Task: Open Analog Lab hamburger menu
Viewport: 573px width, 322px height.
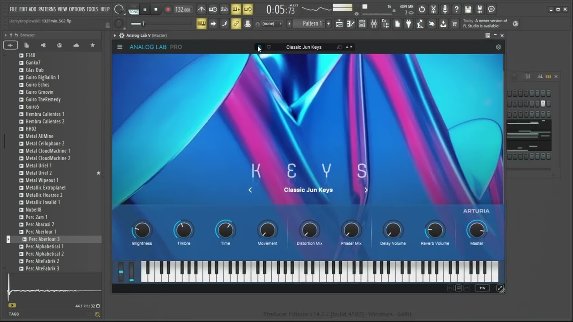Action: point(120,47)
